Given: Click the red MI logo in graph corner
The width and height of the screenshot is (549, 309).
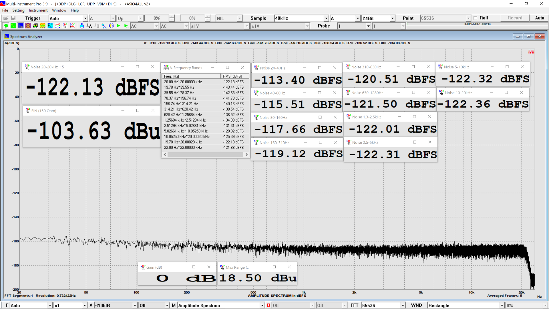Looking at the screenshot, I should tap(531, 52).
